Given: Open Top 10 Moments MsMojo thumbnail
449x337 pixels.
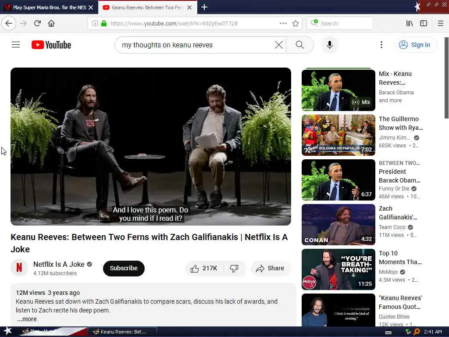Looking at the screenshot, I should (338, 269).
